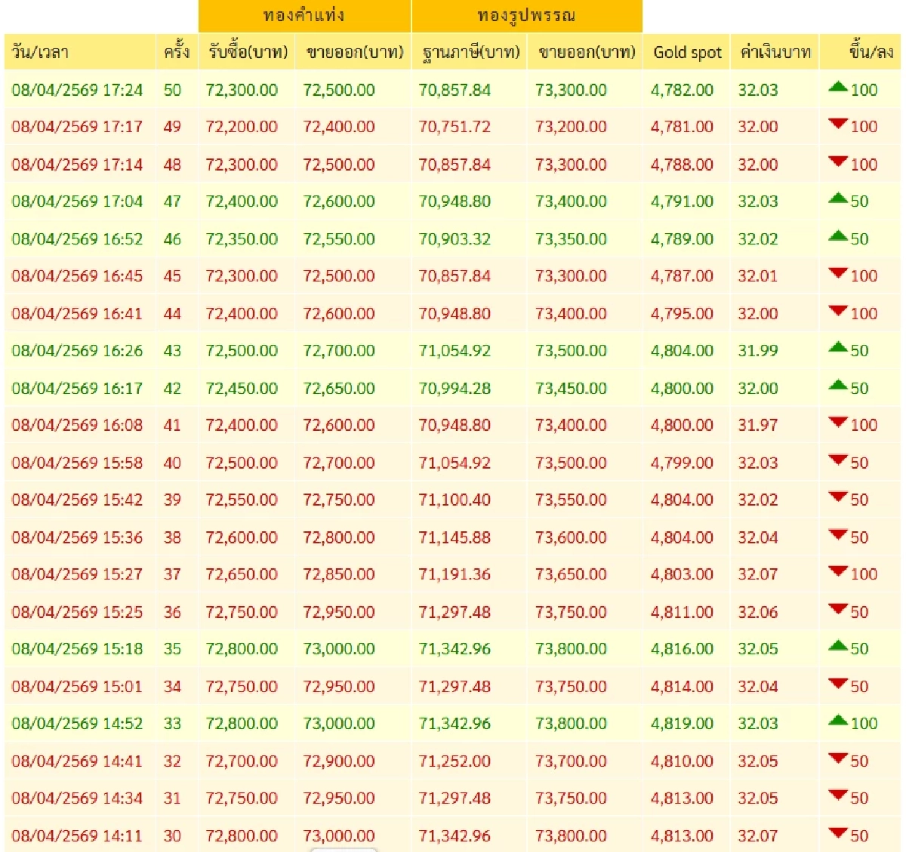Click the green up arrow in row 33
This screenshot has width=906, height=852.
[837, 721]
